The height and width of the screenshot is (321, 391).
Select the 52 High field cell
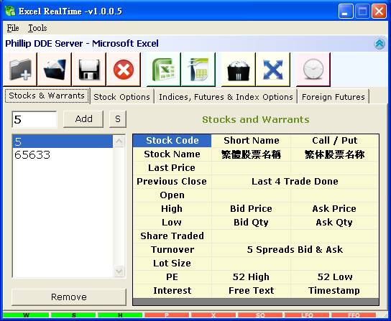click(251, 277)
